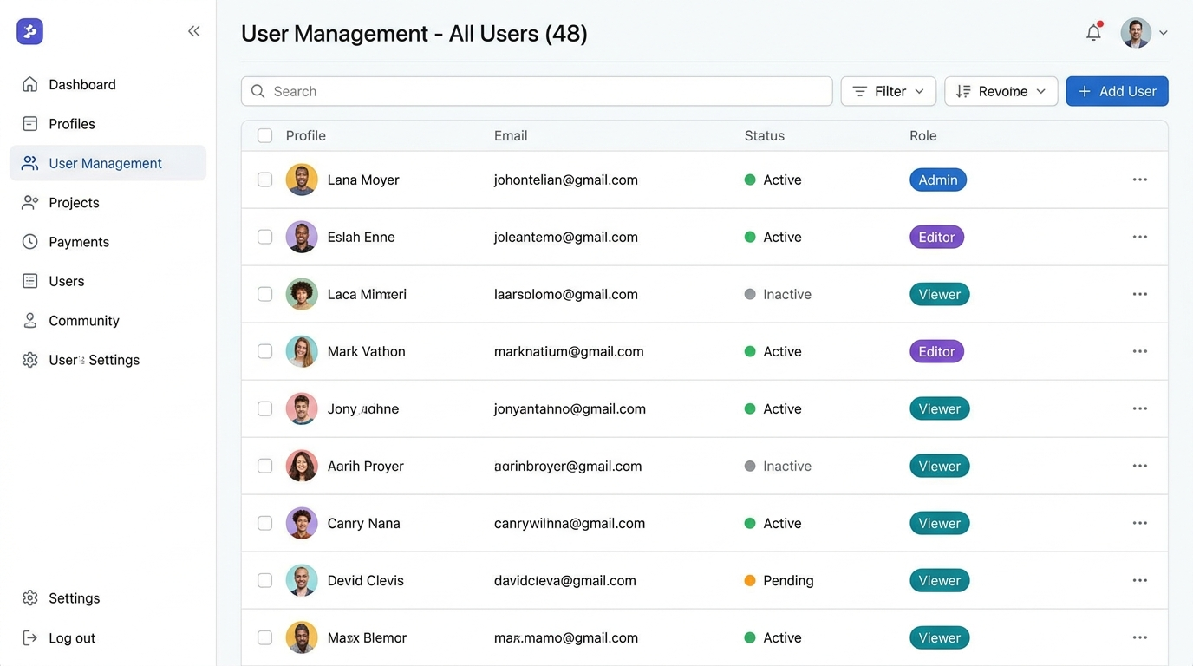Check the box for Lana Moyer
Image resolution: width=1193 pixels, height=666 pixels.
pos(265,180)
